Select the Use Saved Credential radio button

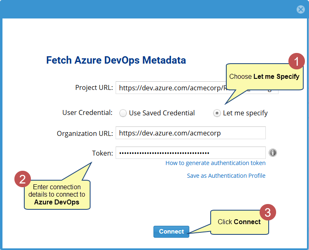click(x=123, y=113)
